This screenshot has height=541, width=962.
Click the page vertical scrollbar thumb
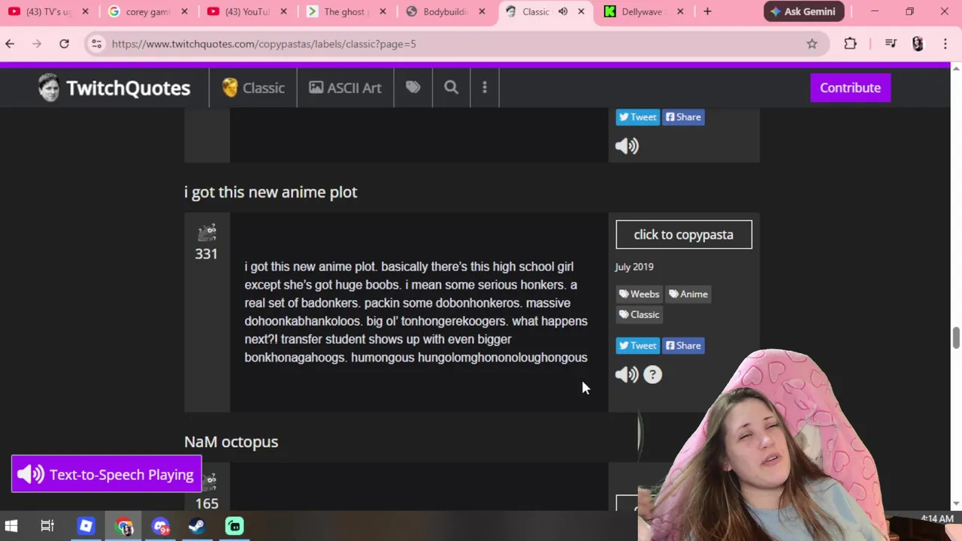pos(956,338)
